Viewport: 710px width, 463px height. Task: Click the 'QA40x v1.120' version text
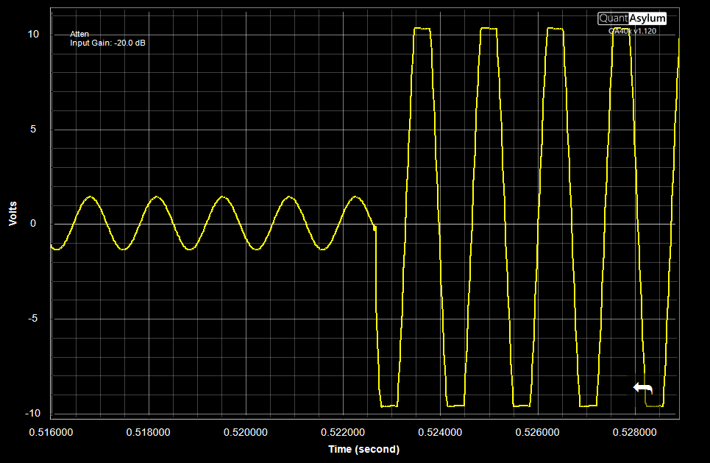pos(632,31)
